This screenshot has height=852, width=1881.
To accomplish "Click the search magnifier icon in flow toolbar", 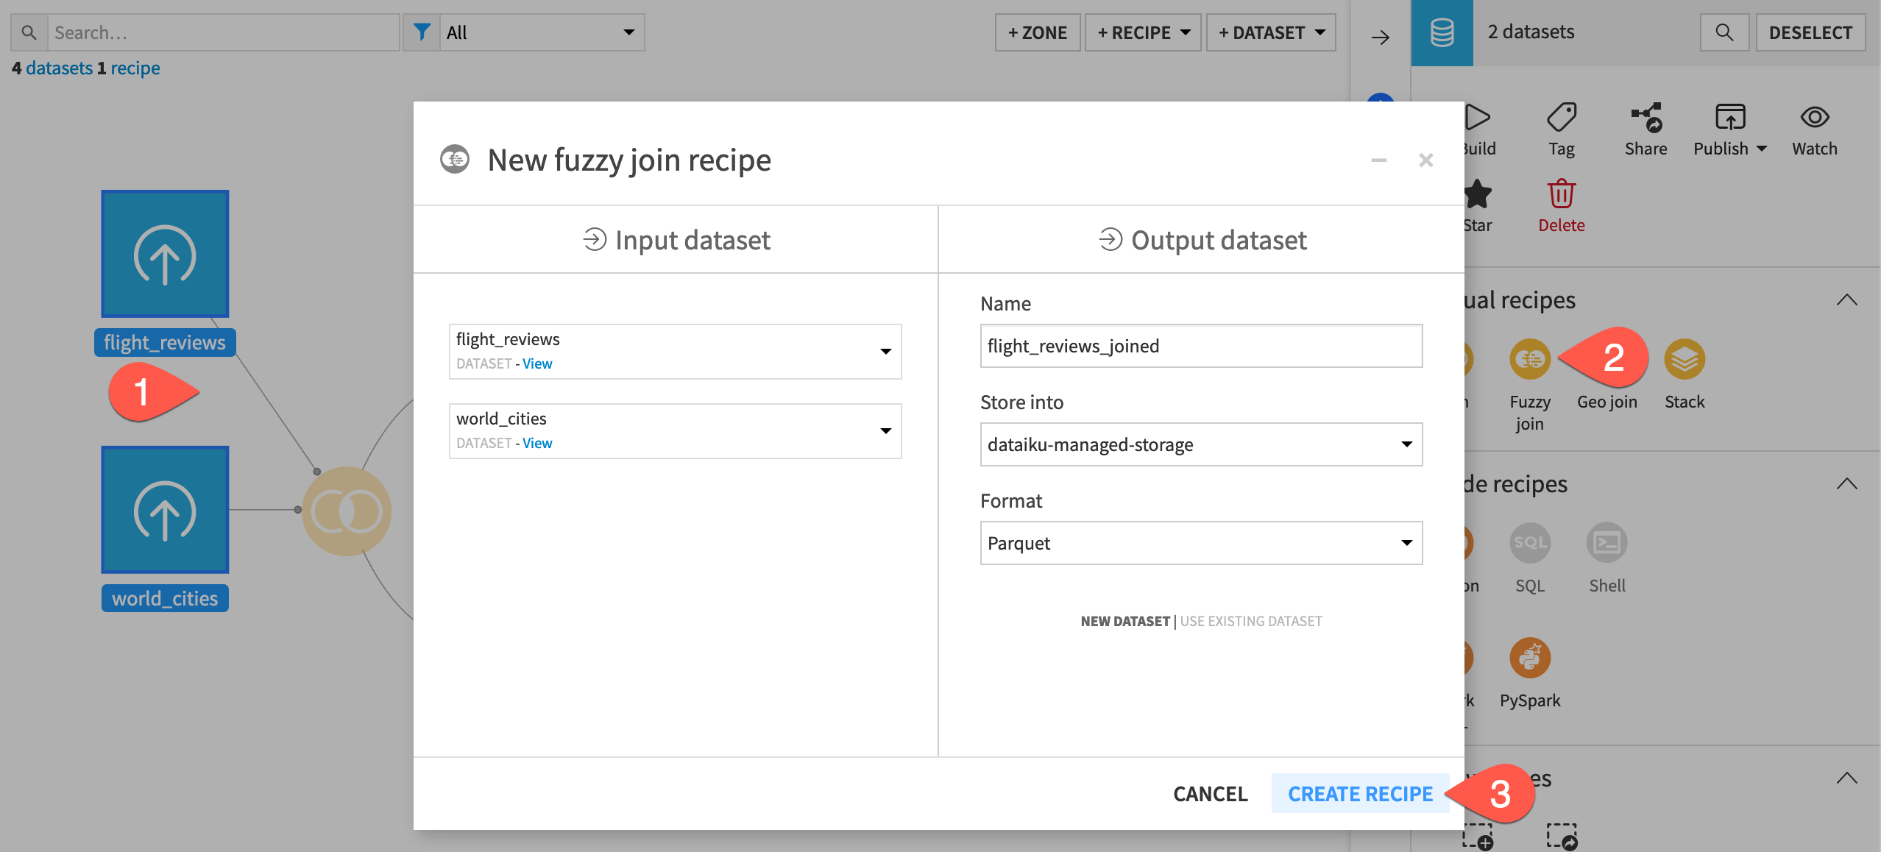I will coord(29,32).
